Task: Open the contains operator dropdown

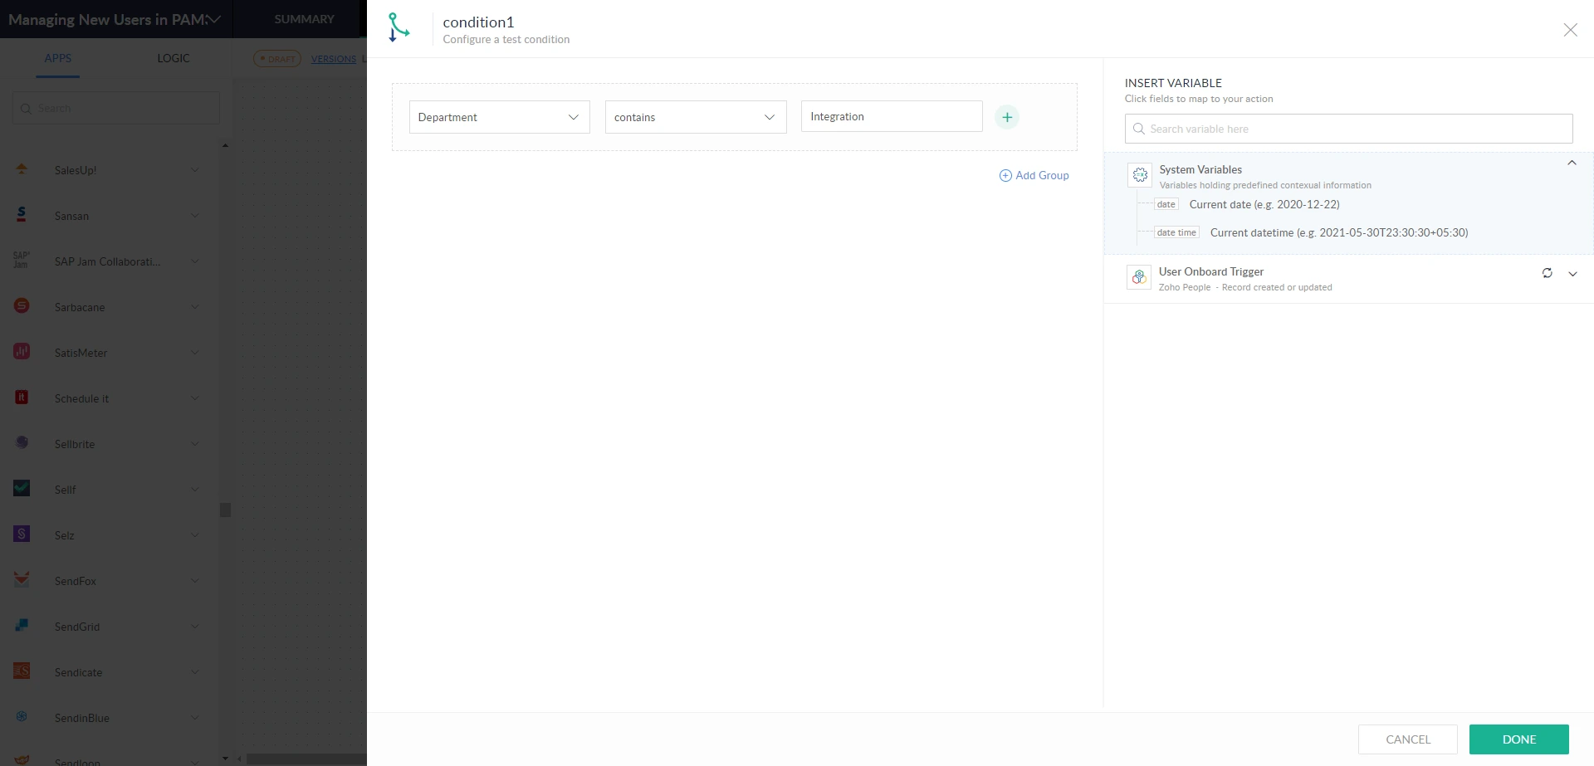Action: pyautogui.click(x=695, y=117)
